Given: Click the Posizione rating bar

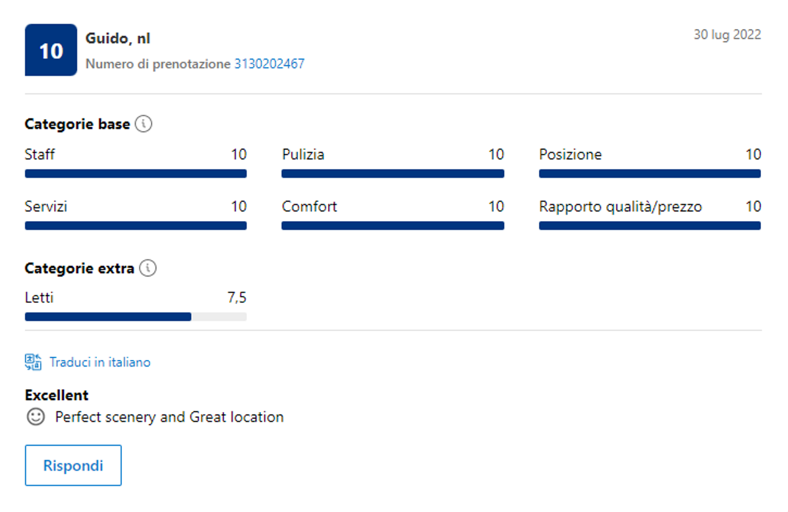Looking at the screenshot, I should [650, 174].
